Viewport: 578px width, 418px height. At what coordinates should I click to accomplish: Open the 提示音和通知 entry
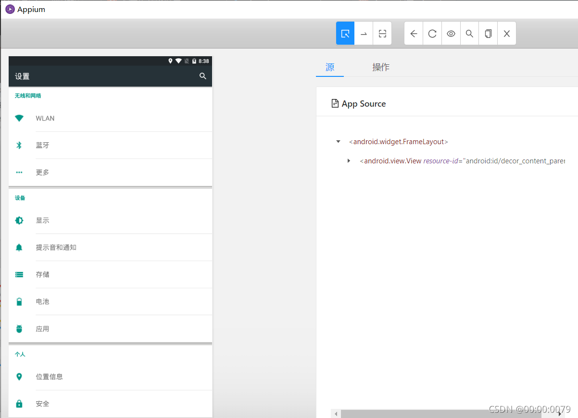pos(110,247)
